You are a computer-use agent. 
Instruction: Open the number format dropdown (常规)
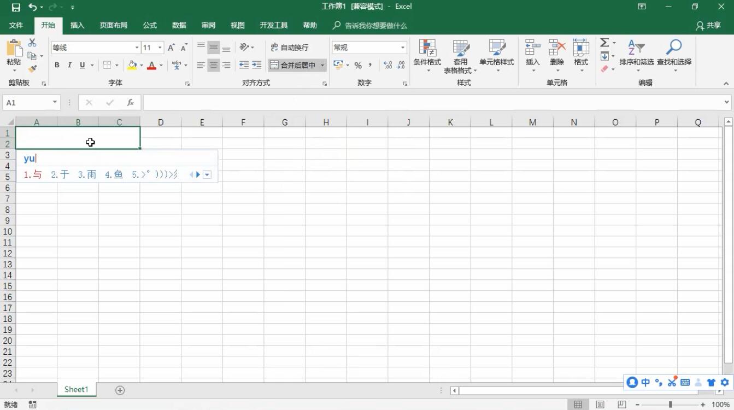403,48
